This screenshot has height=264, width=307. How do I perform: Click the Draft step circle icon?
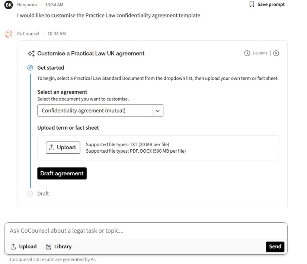coord(30,194)
